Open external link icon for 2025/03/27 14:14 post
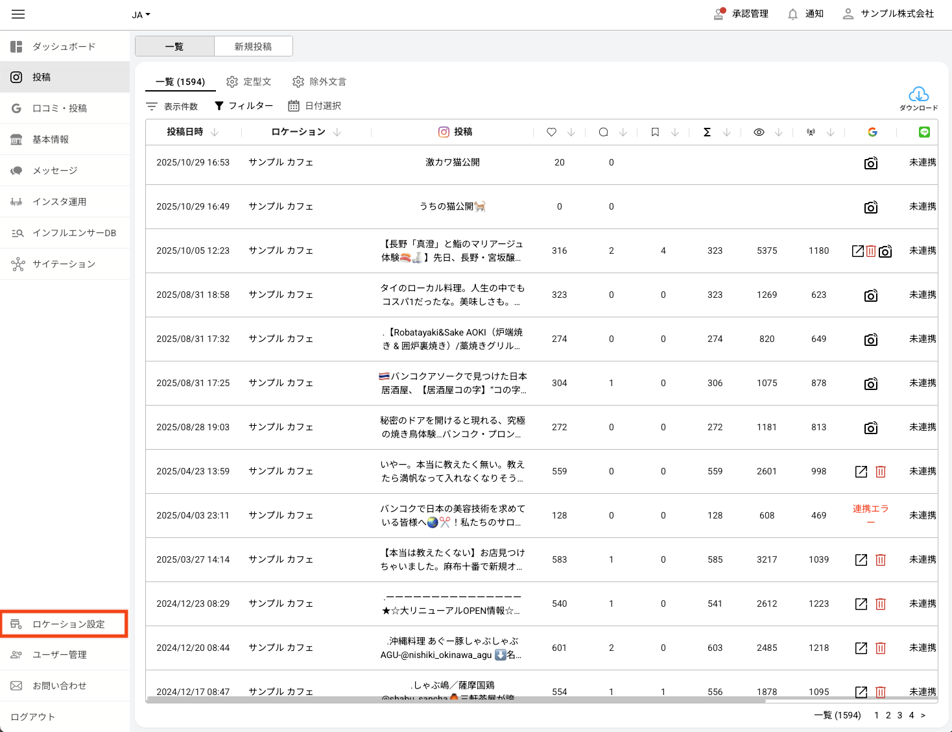This screenshot has height=732, width=952. point(861,560)
